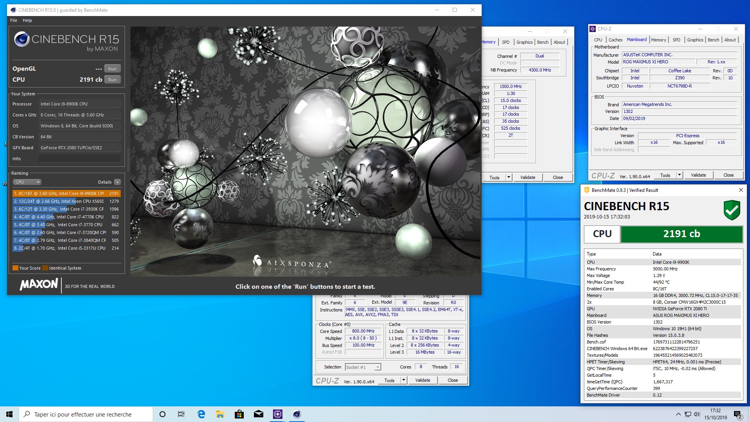Click the Windows search box

pos(86,414)
